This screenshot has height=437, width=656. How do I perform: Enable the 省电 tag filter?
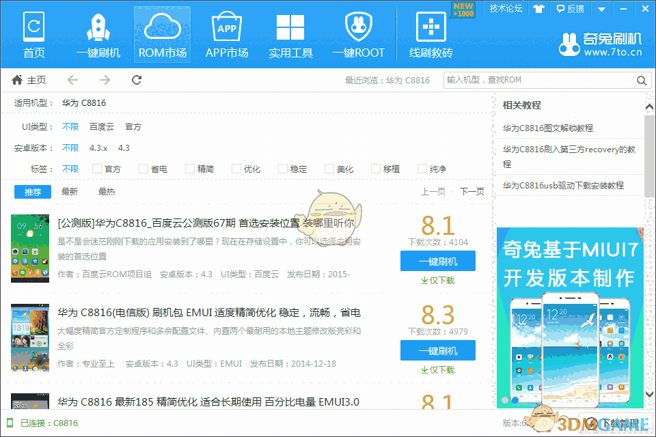(143, 169)
